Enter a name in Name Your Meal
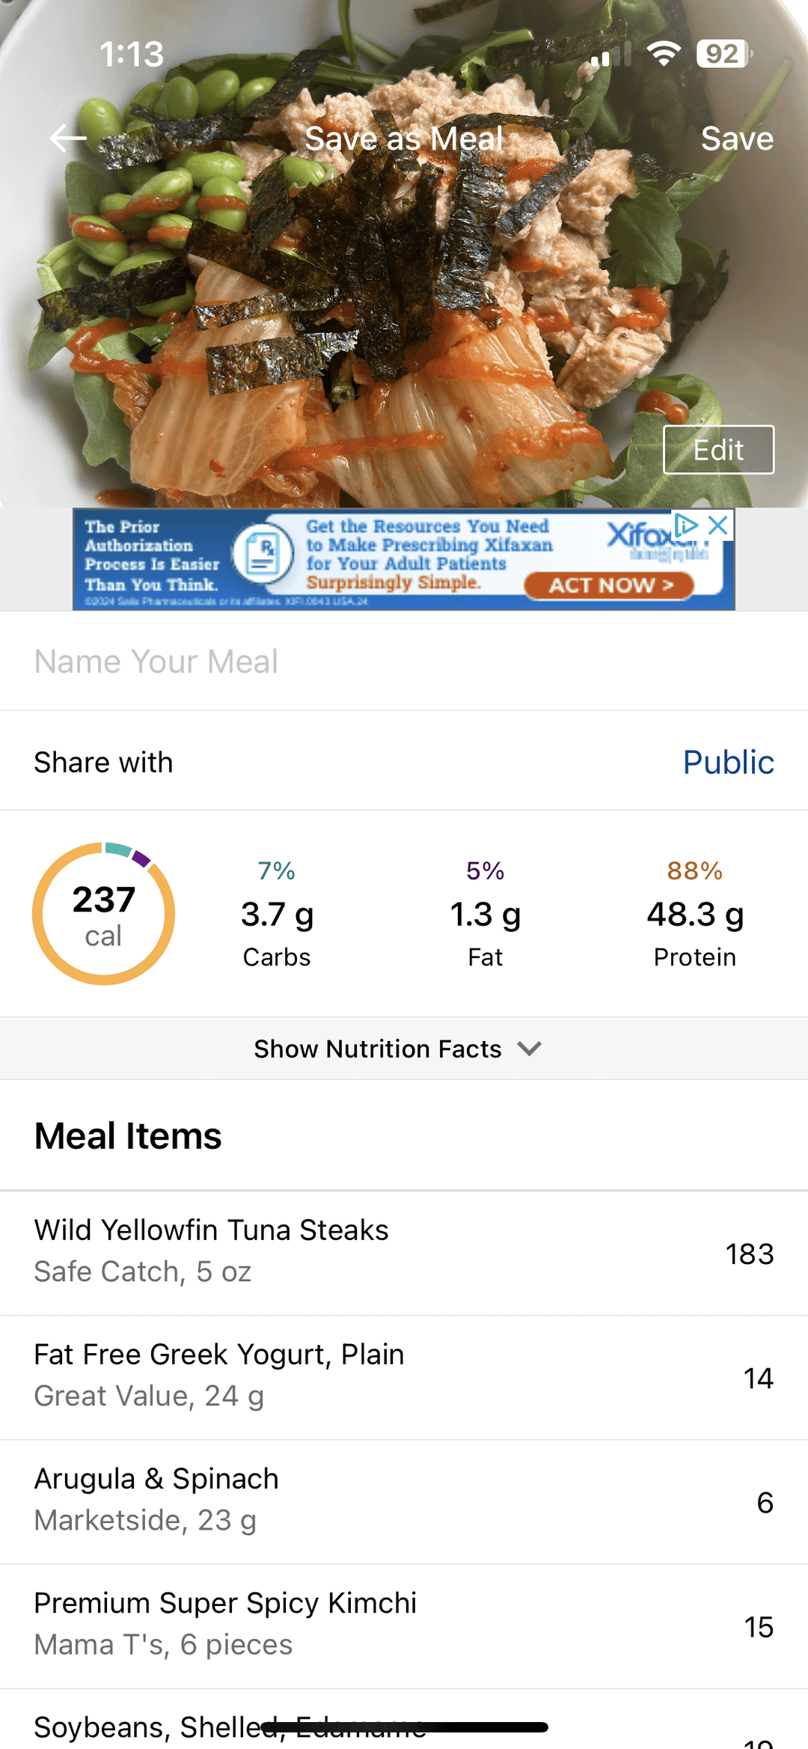The image size is (808, 1749). point(404,662)
